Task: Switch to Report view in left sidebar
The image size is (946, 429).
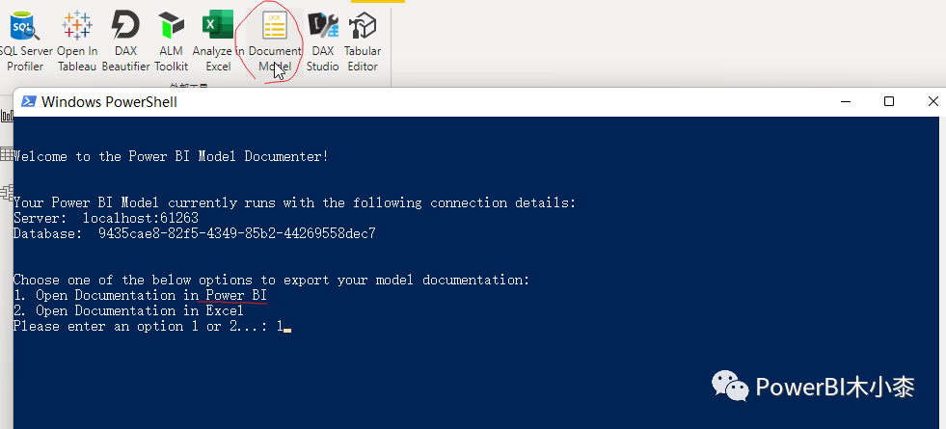Action: (x=6, y=116)
